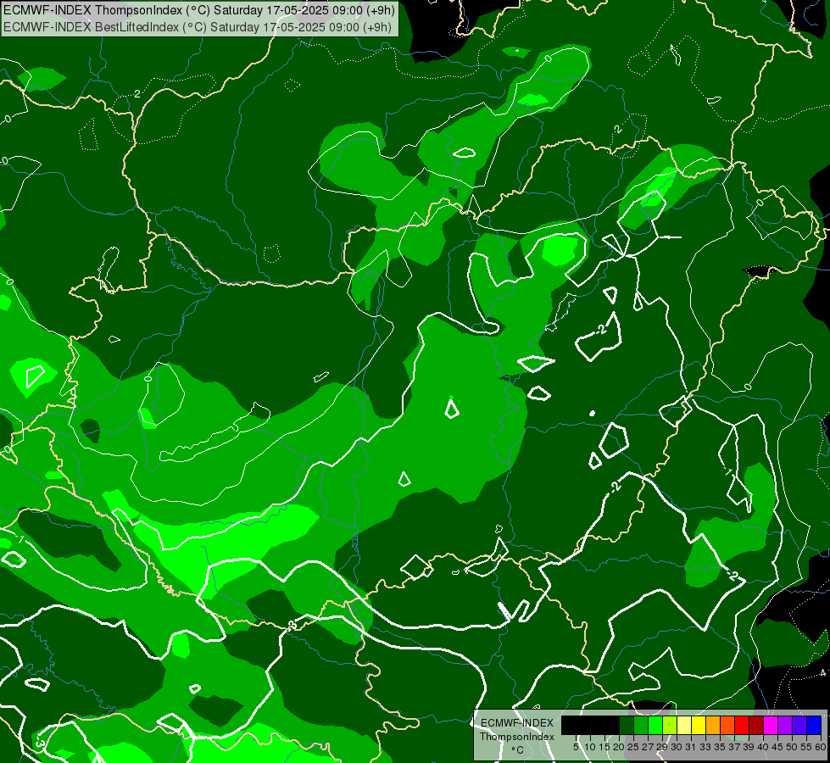Click the legend unit label "°C"
830x763 pixels.
pos(517,750)
